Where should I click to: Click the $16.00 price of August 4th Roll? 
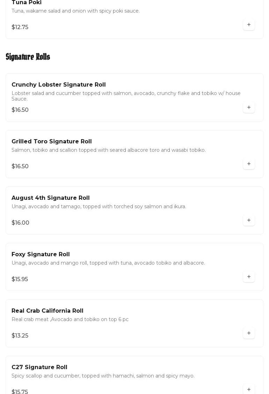pyautogui.click(x=20, y=223)
